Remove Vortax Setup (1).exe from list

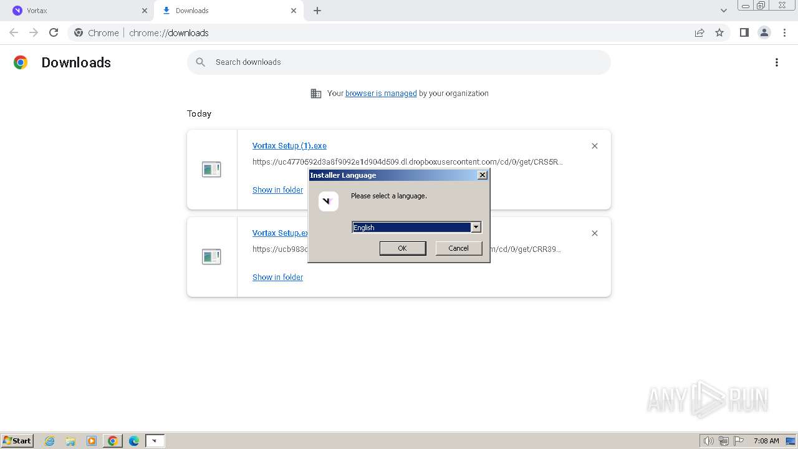(x=595, y=146)
